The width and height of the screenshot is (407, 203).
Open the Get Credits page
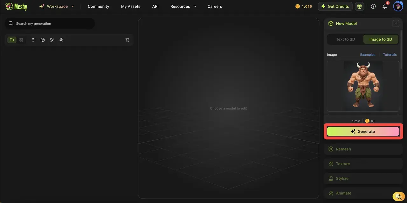[335, 6]
